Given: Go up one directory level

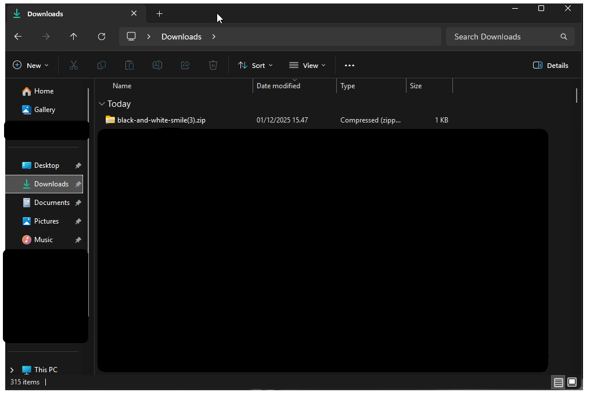Looking at the screenshot, I should point(74,37).
